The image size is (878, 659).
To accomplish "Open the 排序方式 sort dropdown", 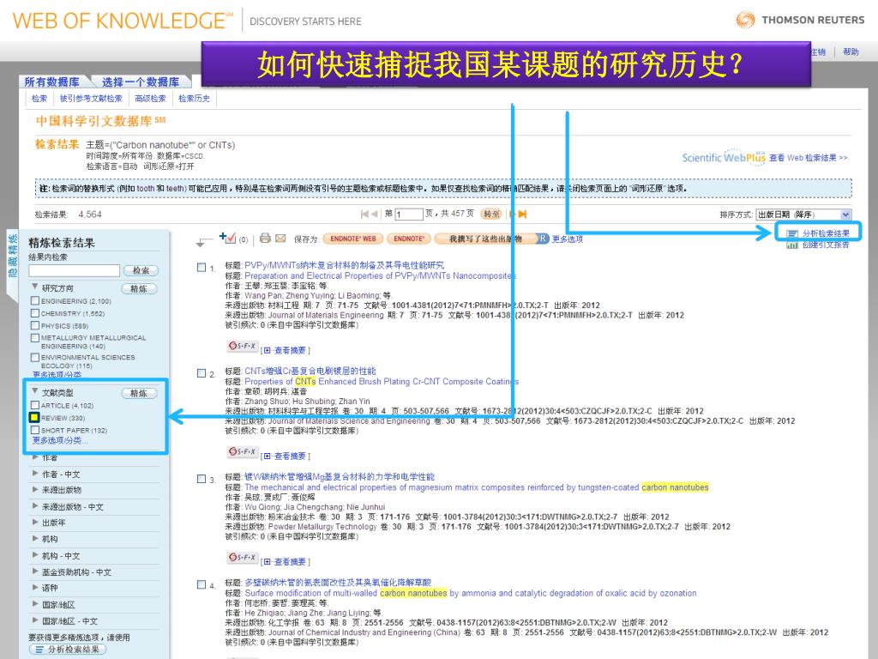I will [x=803, y=215].
